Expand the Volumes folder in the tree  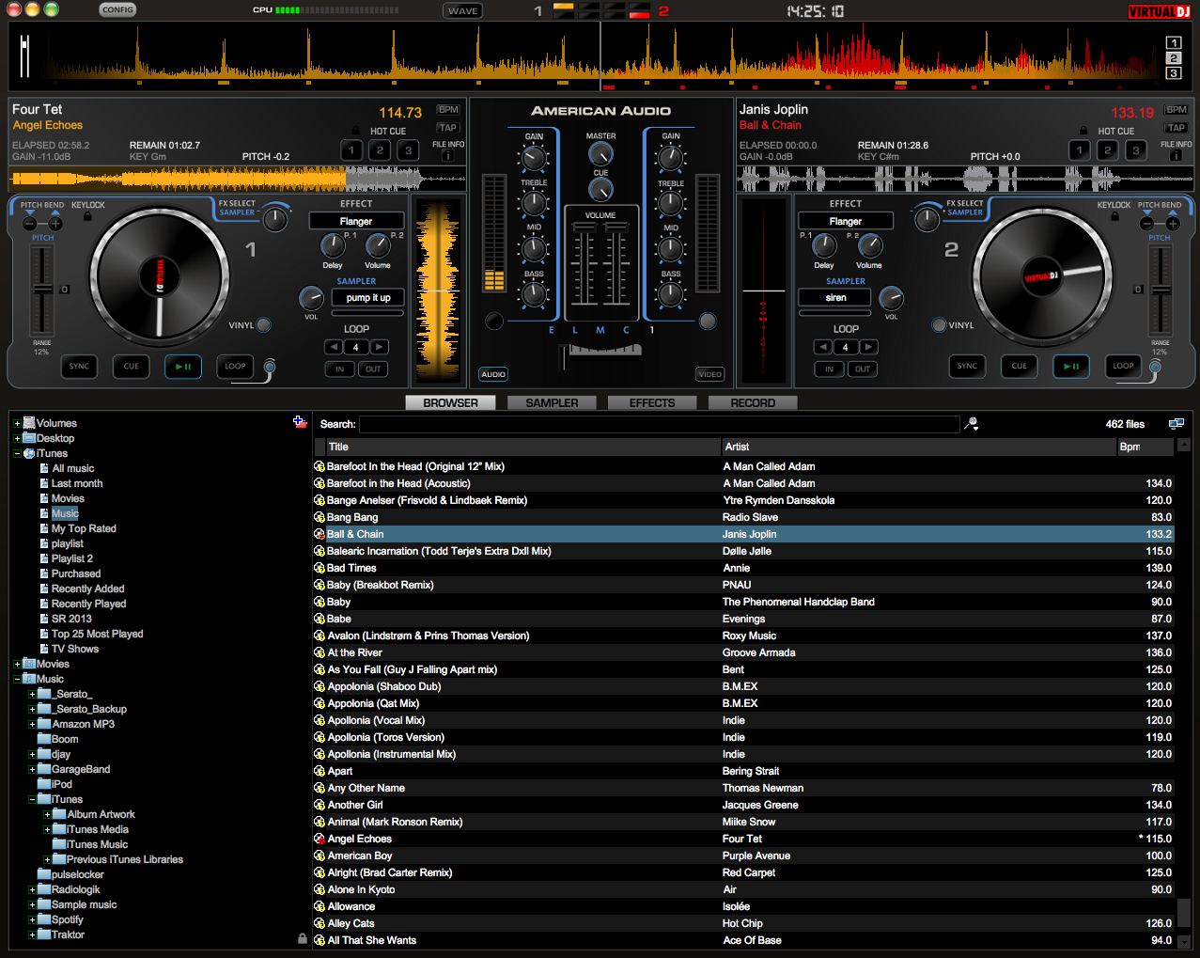pos(17,423)
